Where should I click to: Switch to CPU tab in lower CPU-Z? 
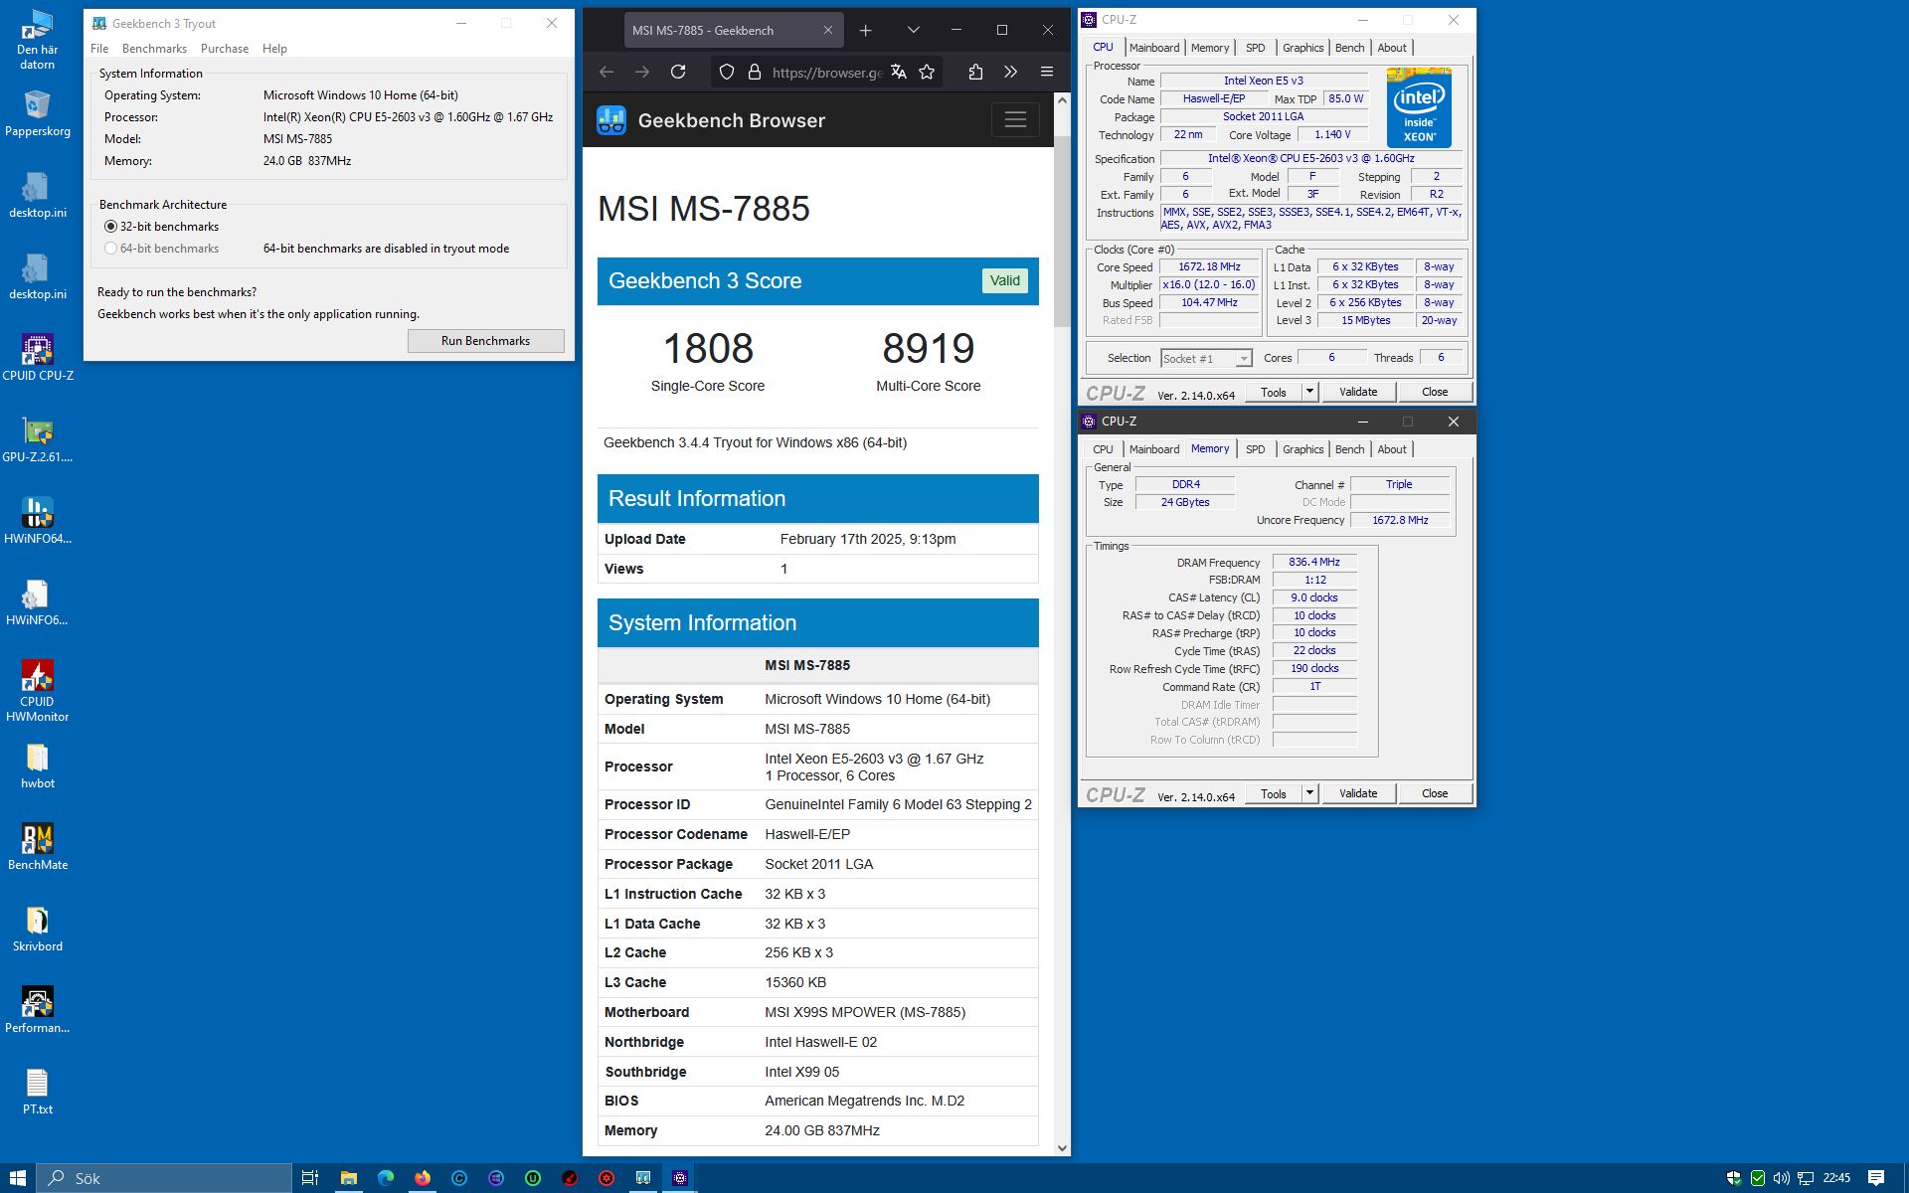coord(1103,449)
